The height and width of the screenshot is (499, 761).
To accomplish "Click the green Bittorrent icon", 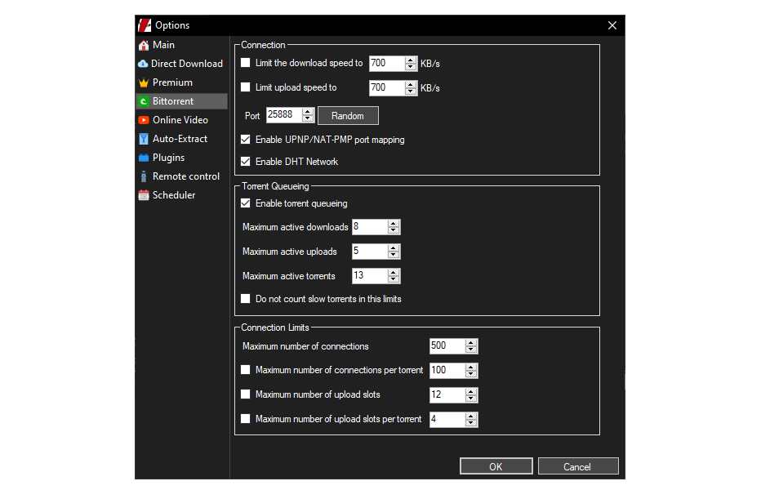I will (144, 101).
